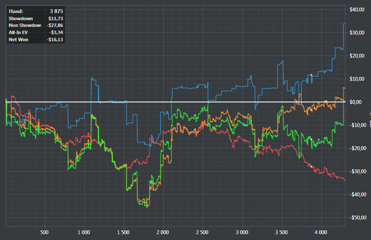Select the Non Showdown label

click(25, 25)
